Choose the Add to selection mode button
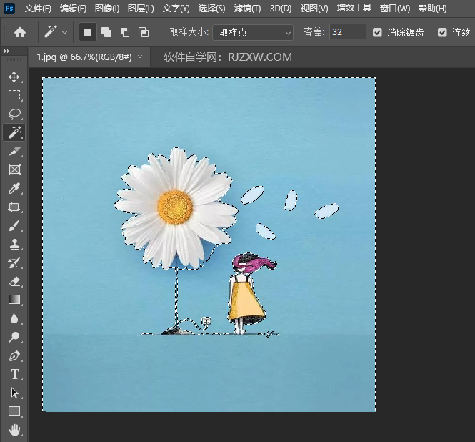 [x=106, y=32]
